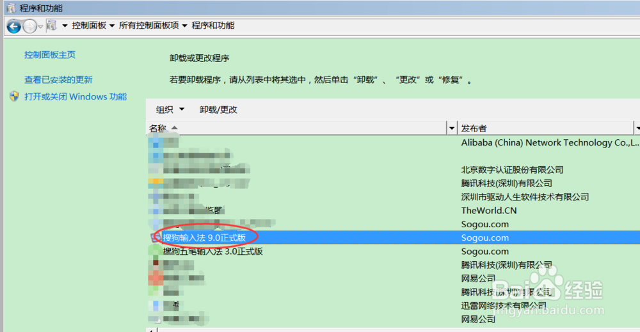This screenshot has height=332, width=640.
Task: Click the window title bar program icon
Action: [12, 8]
